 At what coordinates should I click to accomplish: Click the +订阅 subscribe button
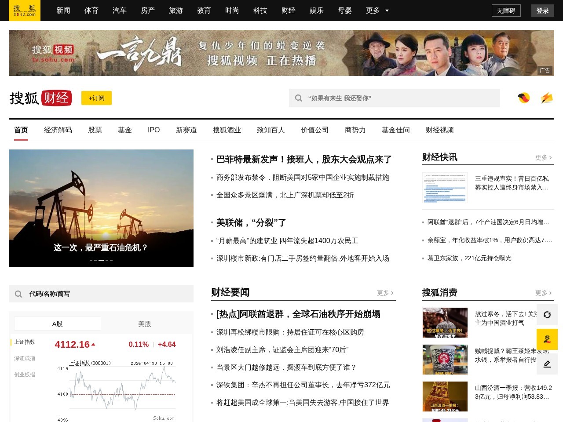(x=96, y=98)
